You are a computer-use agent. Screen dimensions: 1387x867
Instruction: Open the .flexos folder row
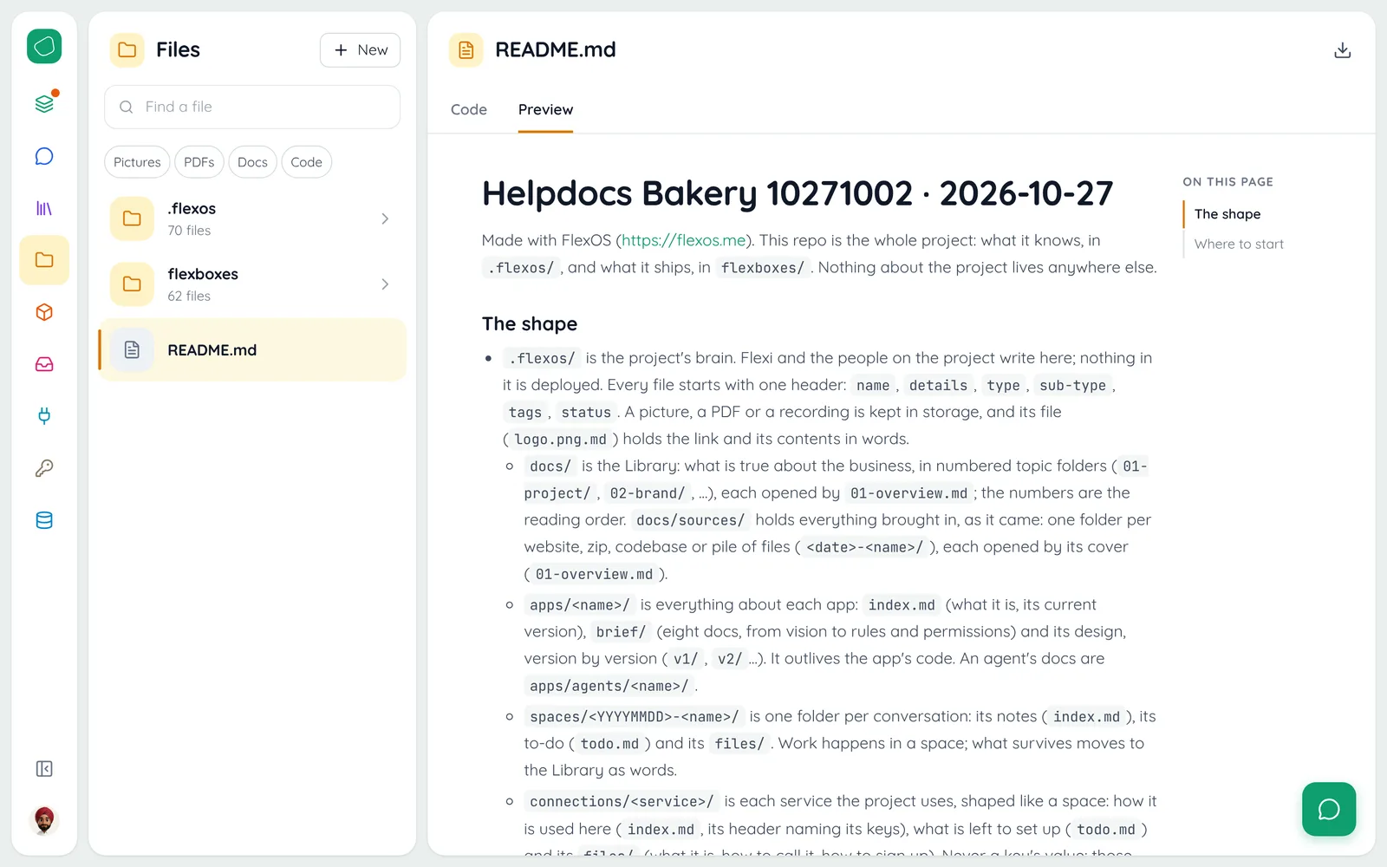click(x=252, y=218)
